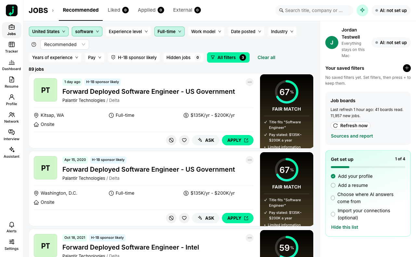Image resolution: width=416 pixels, height=257 pixels.
Task: Hide the Kitsap, WA job
Action: pyautogui.click(x=171, y=140)
